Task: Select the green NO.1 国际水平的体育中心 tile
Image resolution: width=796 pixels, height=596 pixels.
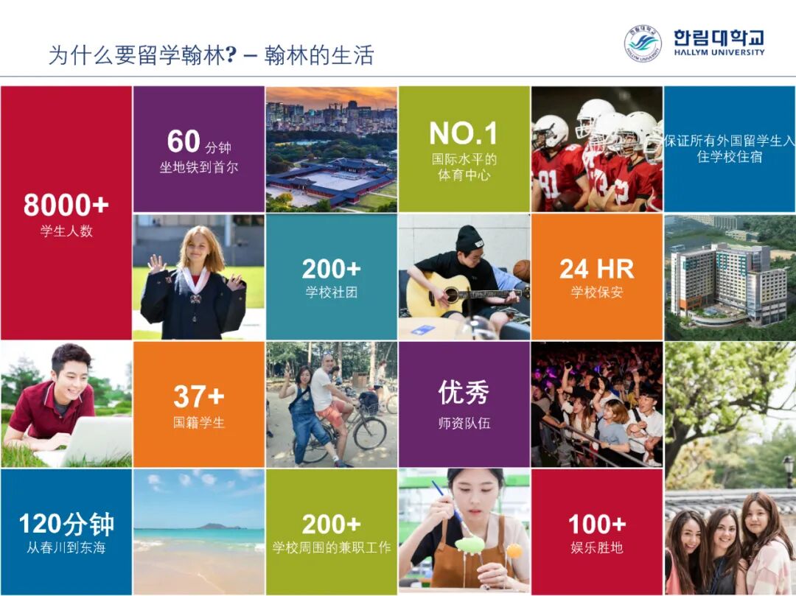Action: 464,149
